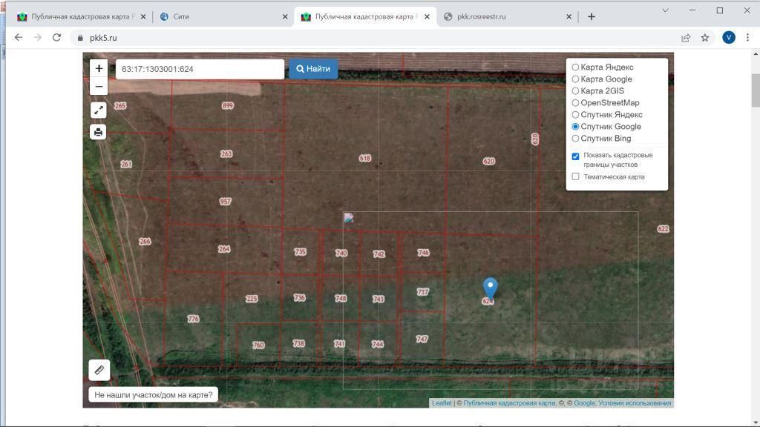Select parcel label 265 on map
This screenshot has height=427, width=760.
[x=120, y=105]
